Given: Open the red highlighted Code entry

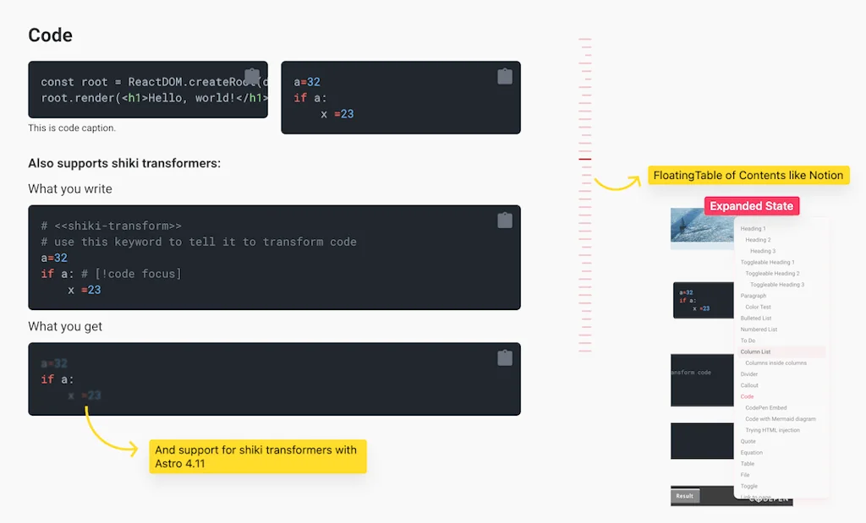Looking at the screenshot, I should 747,395.
